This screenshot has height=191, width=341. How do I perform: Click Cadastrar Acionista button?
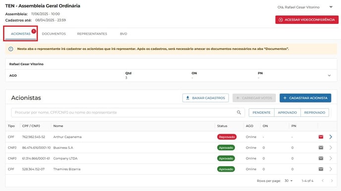pyautogui.click(x=305, y=98)
